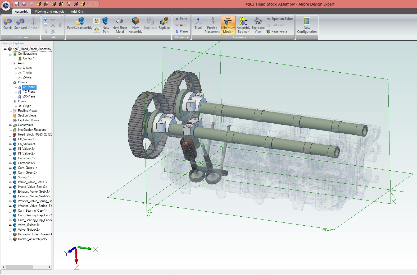Expand the EX_Valve<1> node
This screenshot has height=275, width=417.
click(x=10, y=139)
